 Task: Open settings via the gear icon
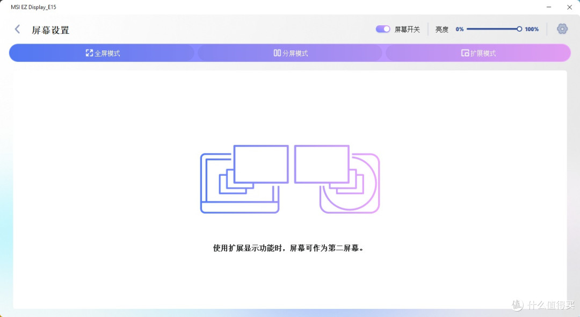[562, 29]
